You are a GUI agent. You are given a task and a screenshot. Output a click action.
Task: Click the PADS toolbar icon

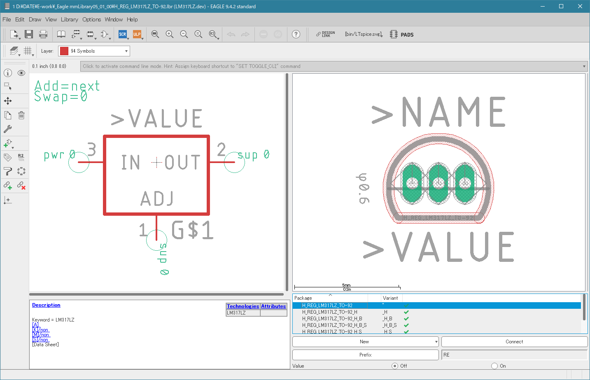(x=401, y=34)
